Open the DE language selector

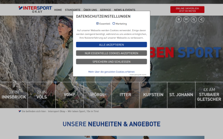coord(186,19)
